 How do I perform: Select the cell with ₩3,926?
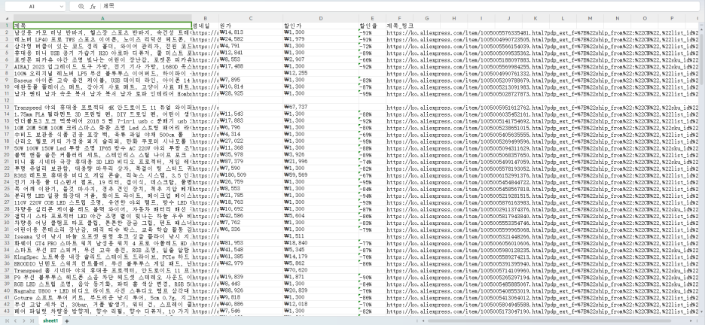coord(321,154)
